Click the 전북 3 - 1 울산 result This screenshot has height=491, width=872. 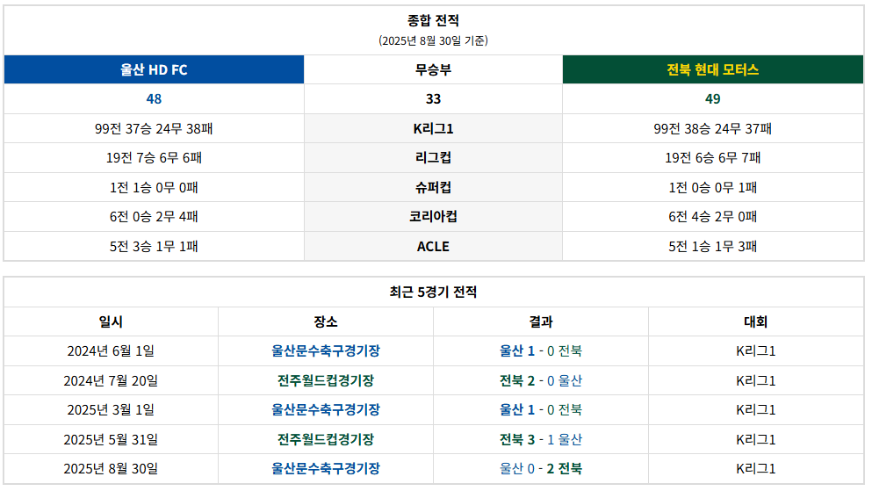(x=541, y=439)
